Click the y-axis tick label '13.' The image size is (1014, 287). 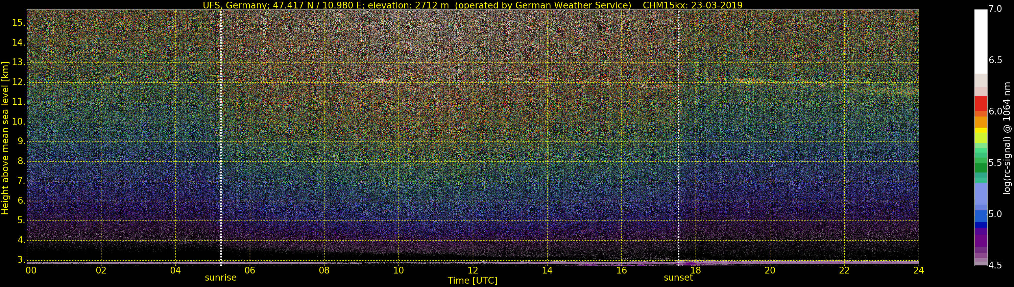click(x=18, y=62)
